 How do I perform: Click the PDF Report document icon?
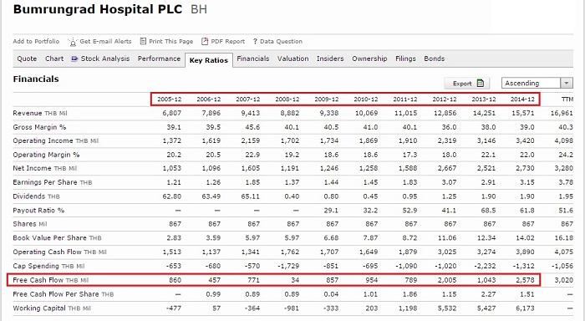pyautogui.click(x=205, y=41)
